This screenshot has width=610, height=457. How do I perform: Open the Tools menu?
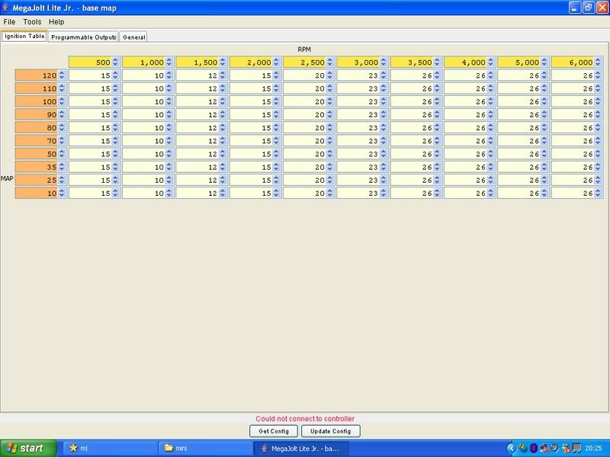(32, 22)
